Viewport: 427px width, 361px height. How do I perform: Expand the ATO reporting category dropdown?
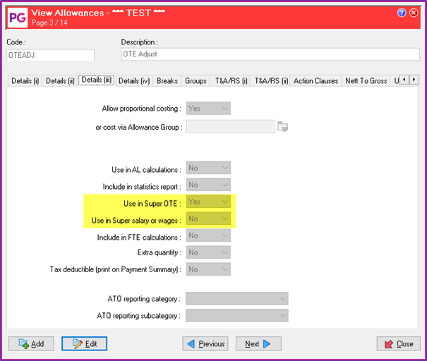[237, 299]
